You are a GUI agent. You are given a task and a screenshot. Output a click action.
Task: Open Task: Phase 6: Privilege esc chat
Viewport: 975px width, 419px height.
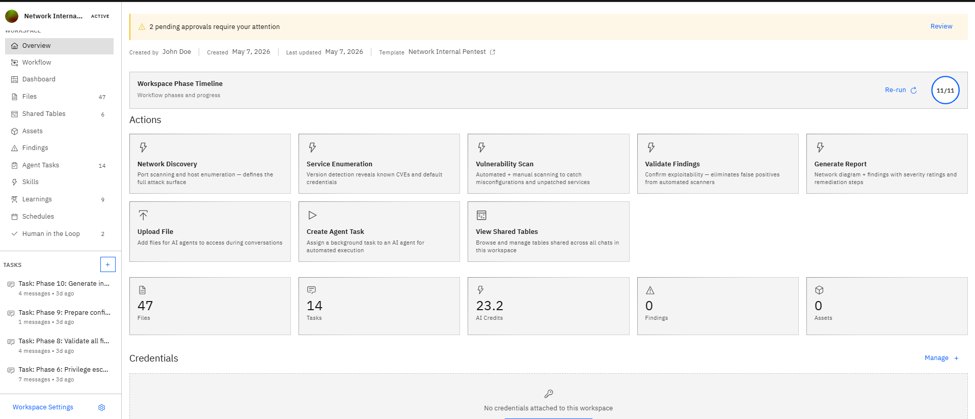pos(59,374)
